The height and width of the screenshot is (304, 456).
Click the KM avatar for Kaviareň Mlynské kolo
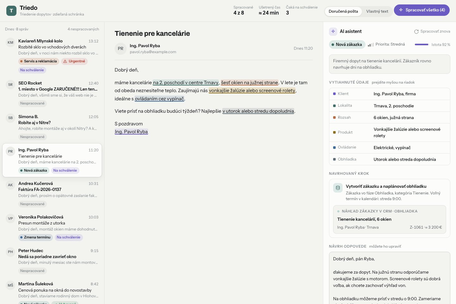(x=10, y=42)
